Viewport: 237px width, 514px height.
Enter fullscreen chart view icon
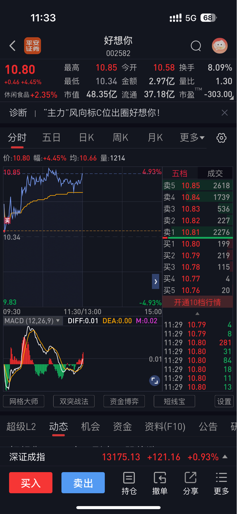154,381
